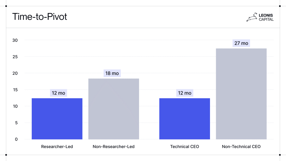Click the y-axis value 30
The height and width of the screenshot is (161, 286).
click(15, 40)
